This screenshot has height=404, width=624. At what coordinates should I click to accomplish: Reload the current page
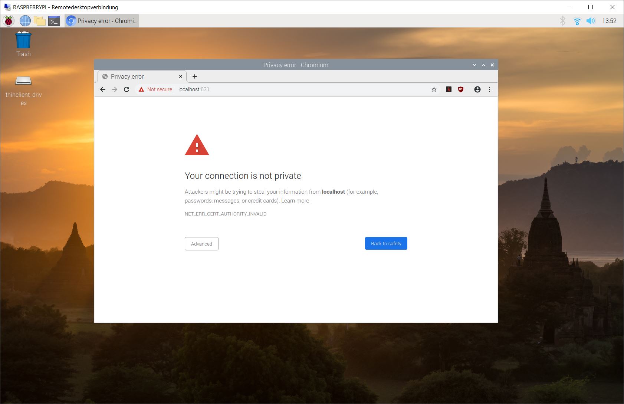[127, 89]
